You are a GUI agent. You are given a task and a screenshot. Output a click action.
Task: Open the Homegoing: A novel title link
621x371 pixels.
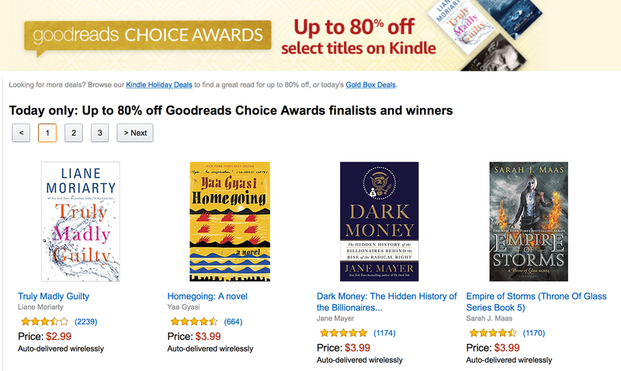[207, 296]
